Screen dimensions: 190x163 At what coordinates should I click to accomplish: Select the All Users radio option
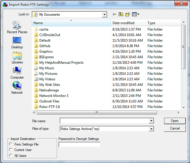click(x=11, y=156)
